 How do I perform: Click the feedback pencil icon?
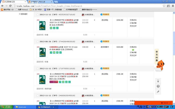[158, 92]
